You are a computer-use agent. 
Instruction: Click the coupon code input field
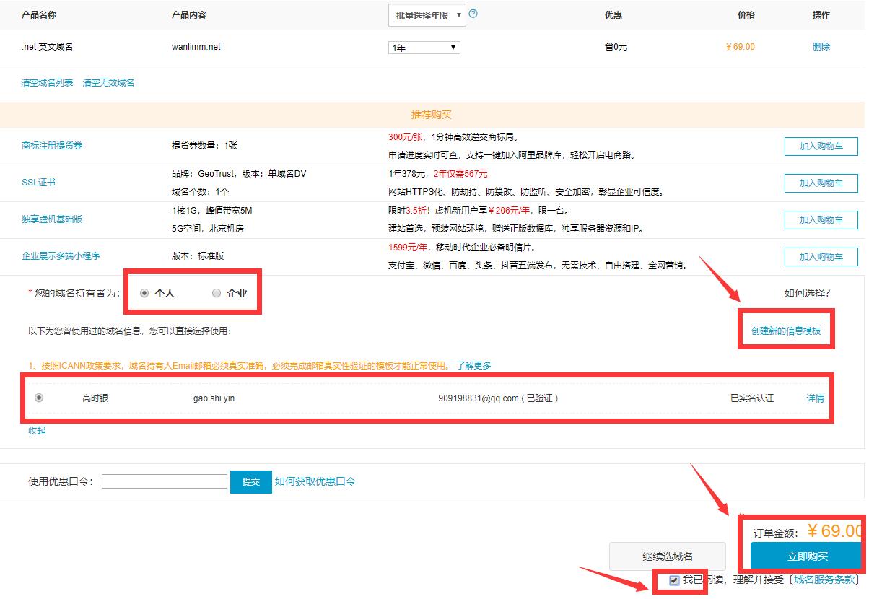(x=164, y=481)
